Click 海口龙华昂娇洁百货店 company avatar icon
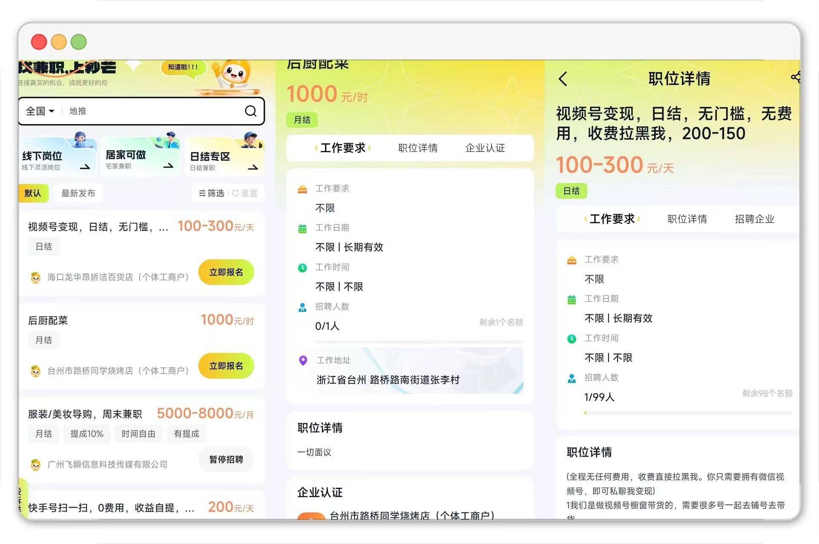 36,278
